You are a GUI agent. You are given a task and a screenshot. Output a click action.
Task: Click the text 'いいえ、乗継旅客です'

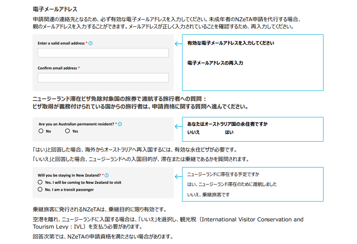click(208, 195)
